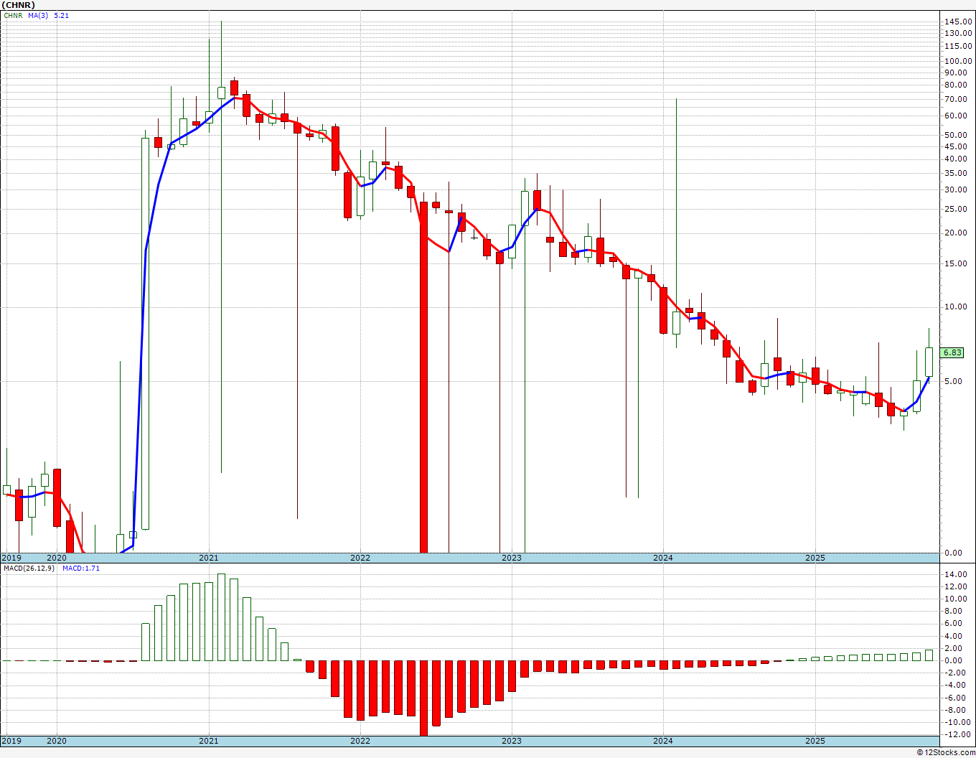
Task: Click the current price tag 6.83
Action: point(952,352)
